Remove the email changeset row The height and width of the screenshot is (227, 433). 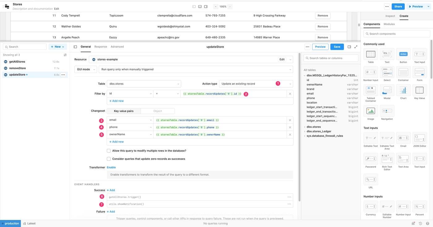tap(290, 120)
